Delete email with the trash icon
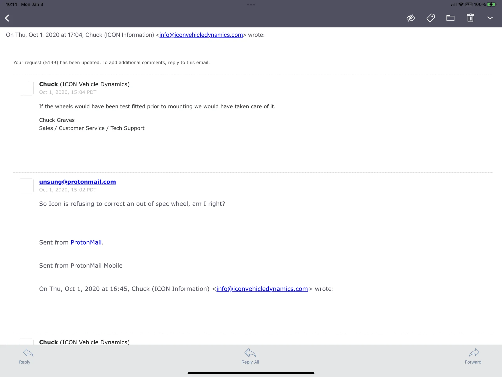 tap(470, 18)
